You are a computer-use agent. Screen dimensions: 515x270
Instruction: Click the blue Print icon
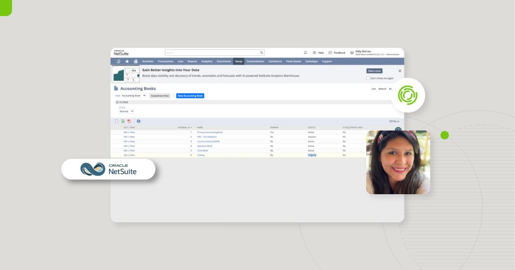(x=139, y=121)
